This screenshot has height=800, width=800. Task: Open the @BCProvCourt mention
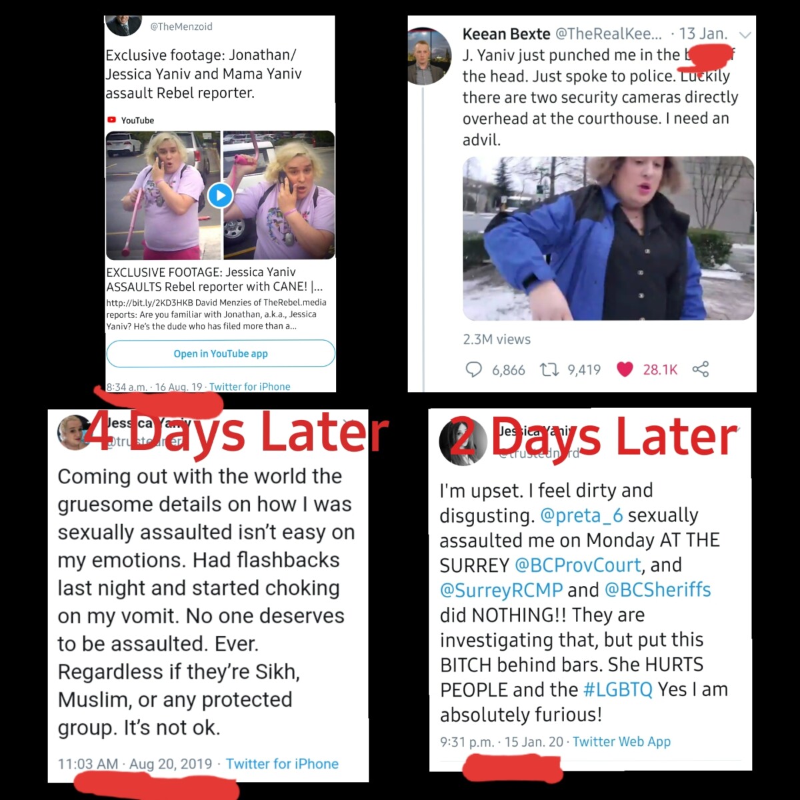pos(578,565)
